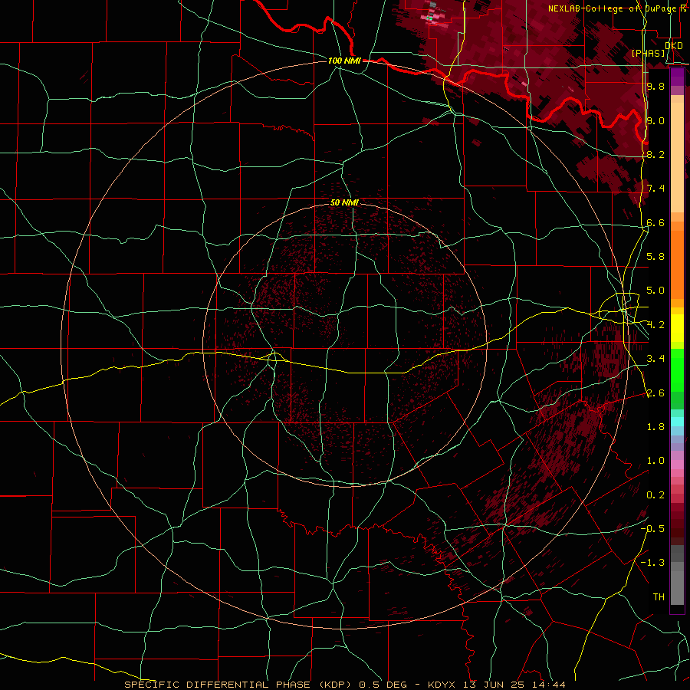
Task: Click the TH threshold label on the scale
Action: (x=659, y=597)
